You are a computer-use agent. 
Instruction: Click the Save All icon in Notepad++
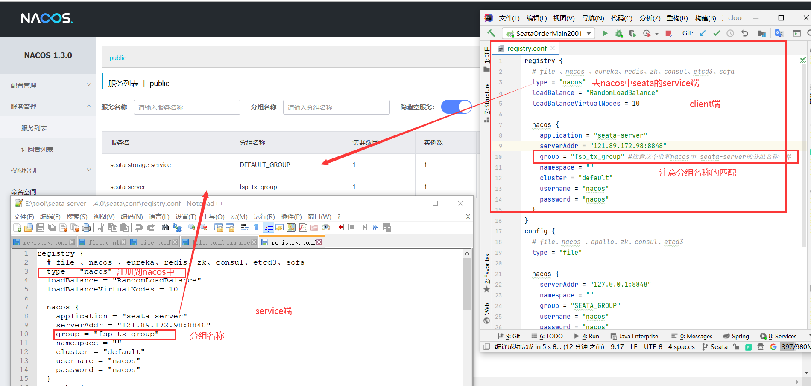point(52,228)
